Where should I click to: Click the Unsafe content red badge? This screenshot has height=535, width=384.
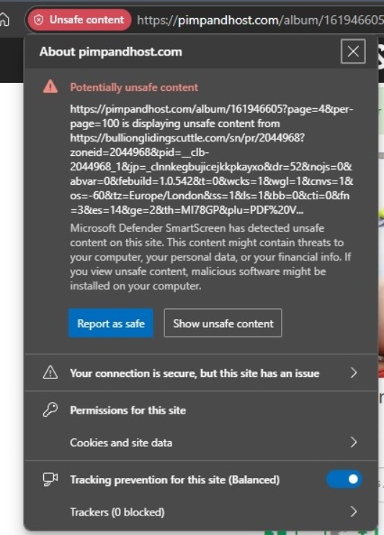pos(80,19)
